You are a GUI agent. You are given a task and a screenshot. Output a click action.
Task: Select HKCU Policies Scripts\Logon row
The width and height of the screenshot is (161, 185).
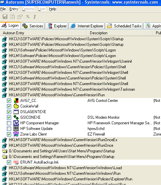click(62, 50)
